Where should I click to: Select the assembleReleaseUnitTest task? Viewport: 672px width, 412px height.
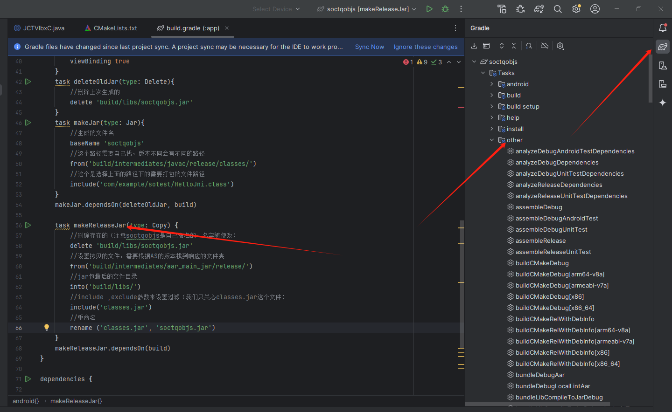[553, 252]
